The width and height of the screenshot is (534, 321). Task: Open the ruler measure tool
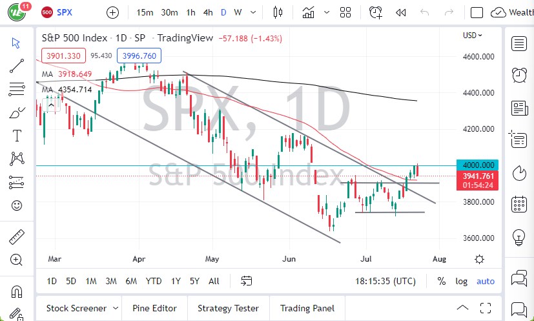[17, 237]
